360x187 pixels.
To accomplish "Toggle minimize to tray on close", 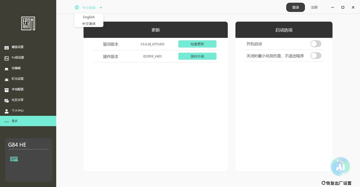I will pos(316,56).
